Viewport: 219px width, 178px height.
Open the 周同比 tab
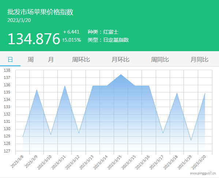pos(160,60)
